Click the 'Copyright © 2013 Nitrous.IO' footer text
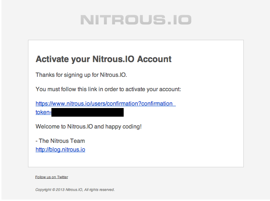 (x=75, y=190)
